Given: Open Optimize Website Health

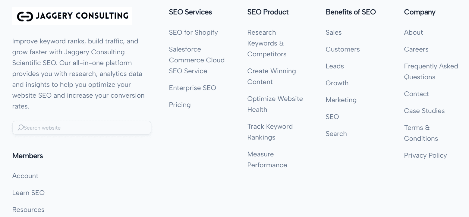Looking at the screenshot, I should pyautogui.click(x=275, y=104).
